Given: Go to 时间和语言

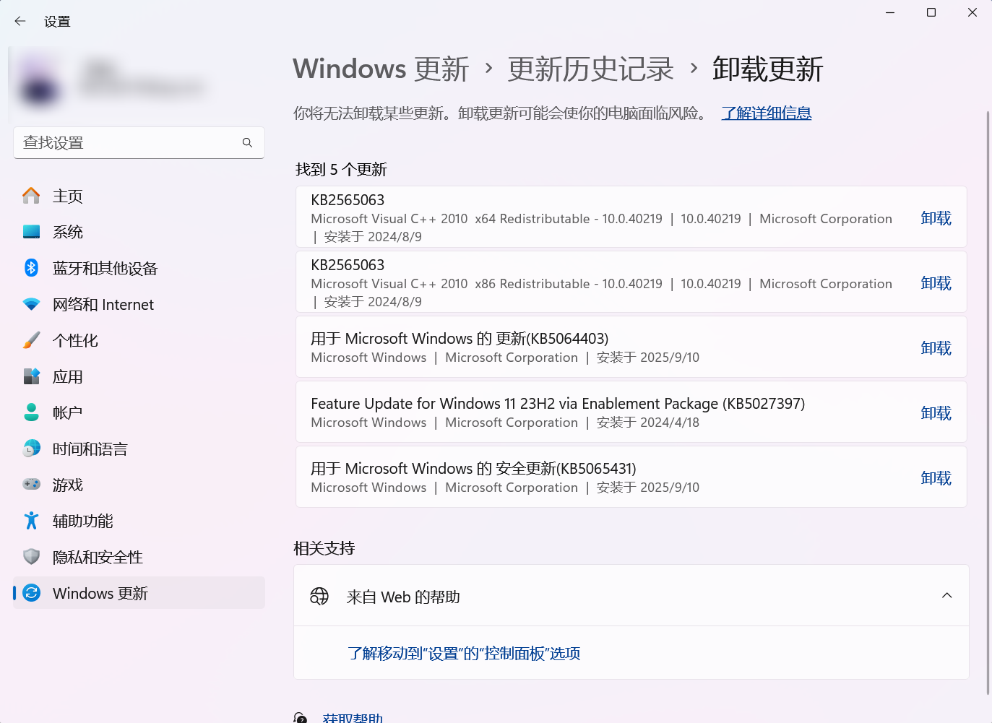Looking at the screenshot, I should coord(139,449).
